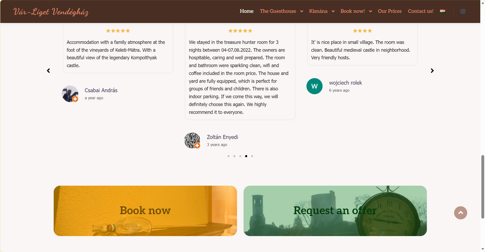The height and width of the screenshot is (252, 485).
Task: Open the Our Prices page
Action: click(389, 11)
